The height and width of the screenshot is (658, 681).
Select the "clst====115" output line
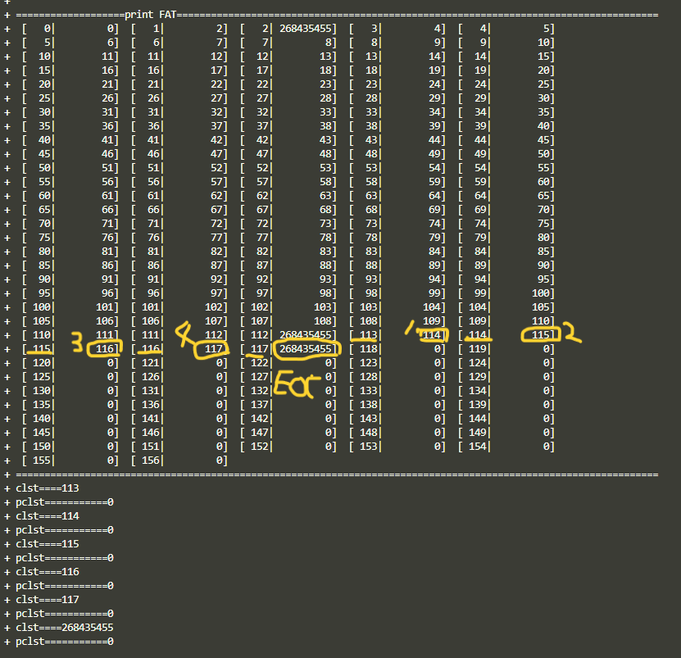pos(48,543)
